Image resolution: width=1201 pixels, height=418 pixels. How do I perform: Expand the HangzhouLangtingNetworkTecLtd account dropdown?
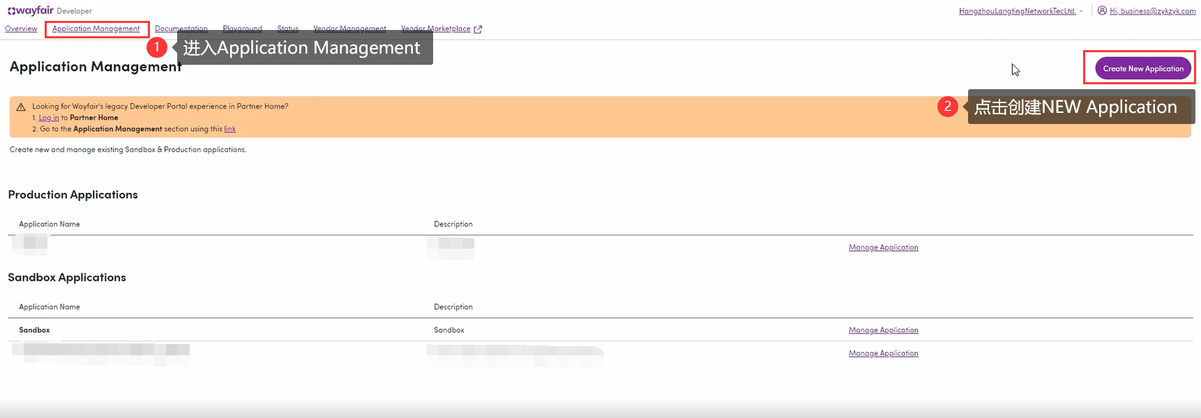[x=1021, y=11]
